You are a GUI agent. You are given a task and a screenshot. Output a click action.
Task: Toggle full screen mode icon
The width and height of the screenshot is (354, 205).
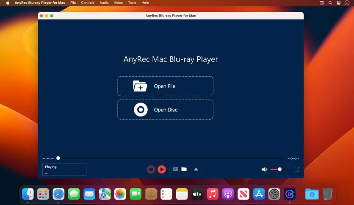296,169
